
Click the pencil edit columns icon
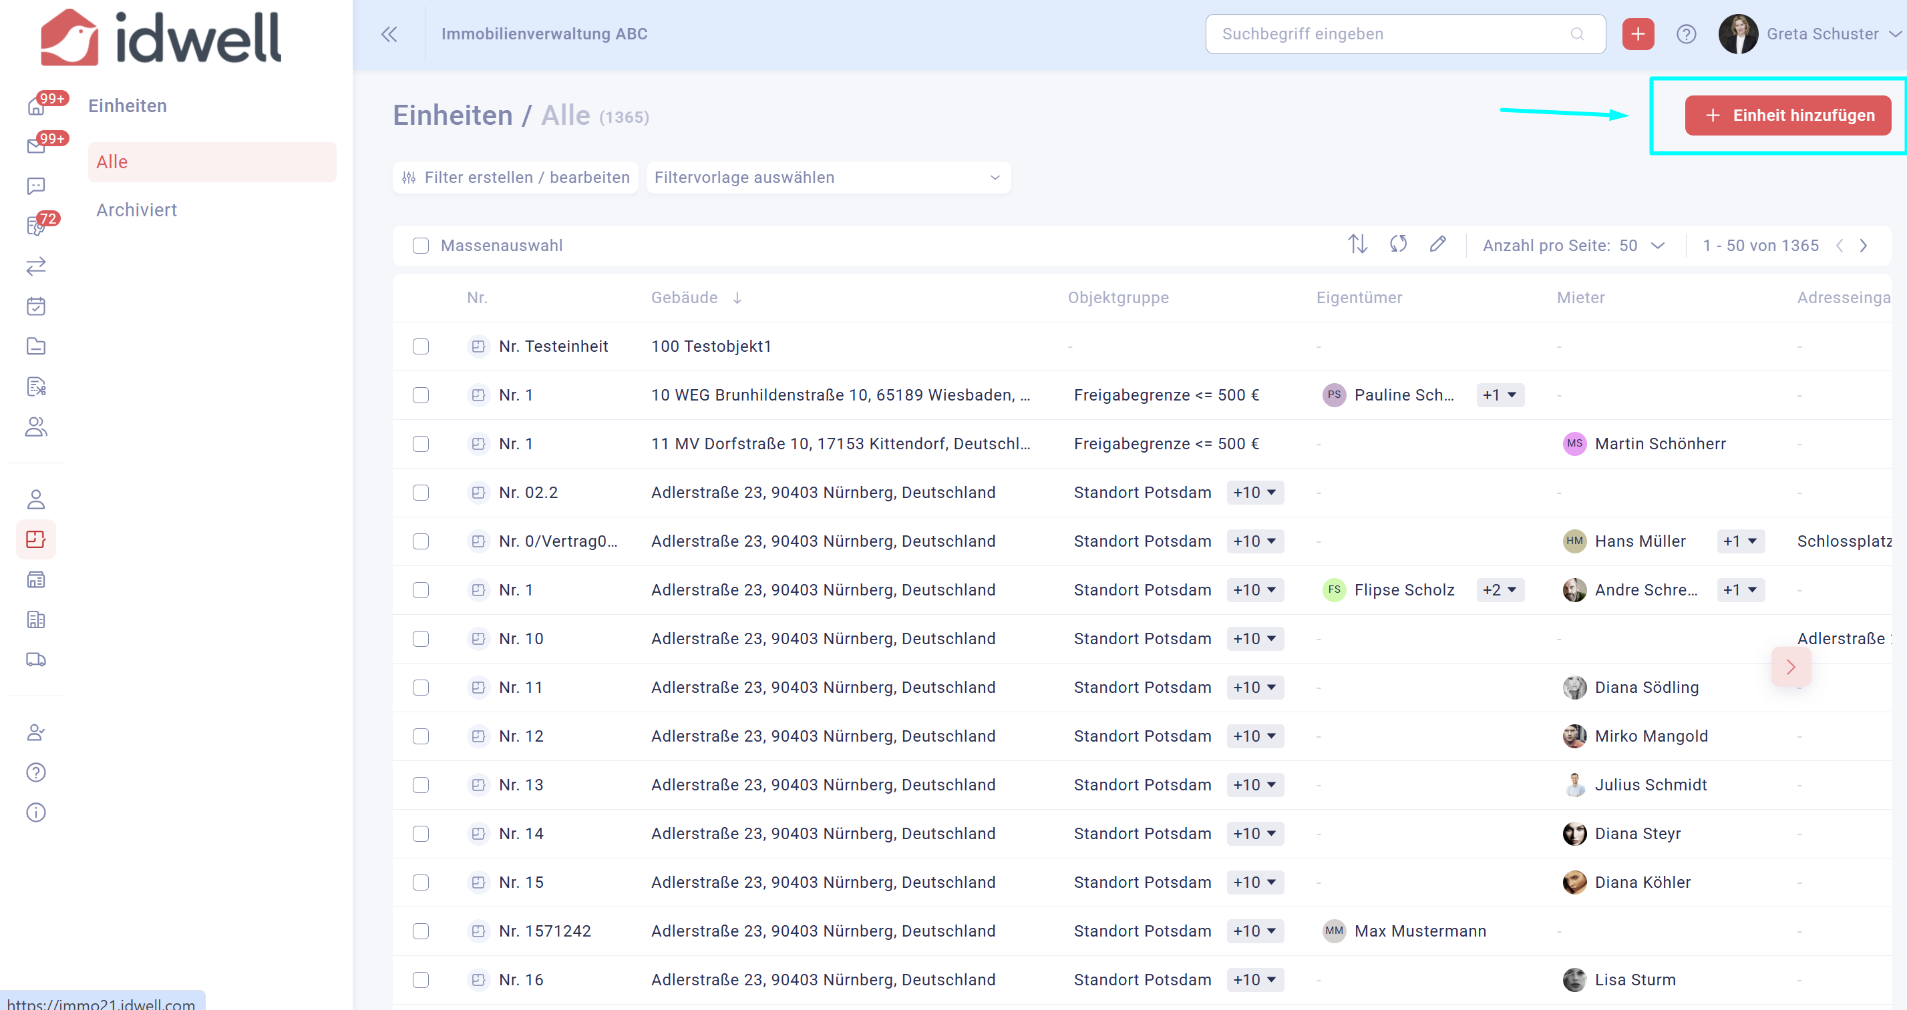[1437, 244]
